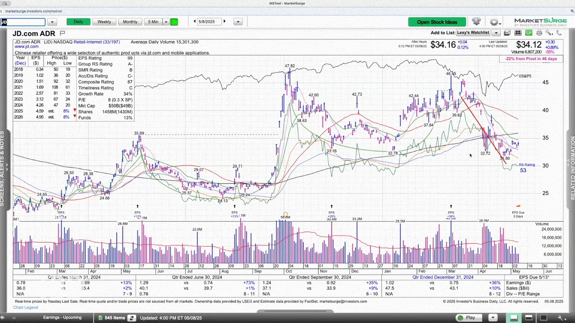Viewport: 575px width, 323px height.
Task: Open the date picker dropdown
Action: click(238, 22)
